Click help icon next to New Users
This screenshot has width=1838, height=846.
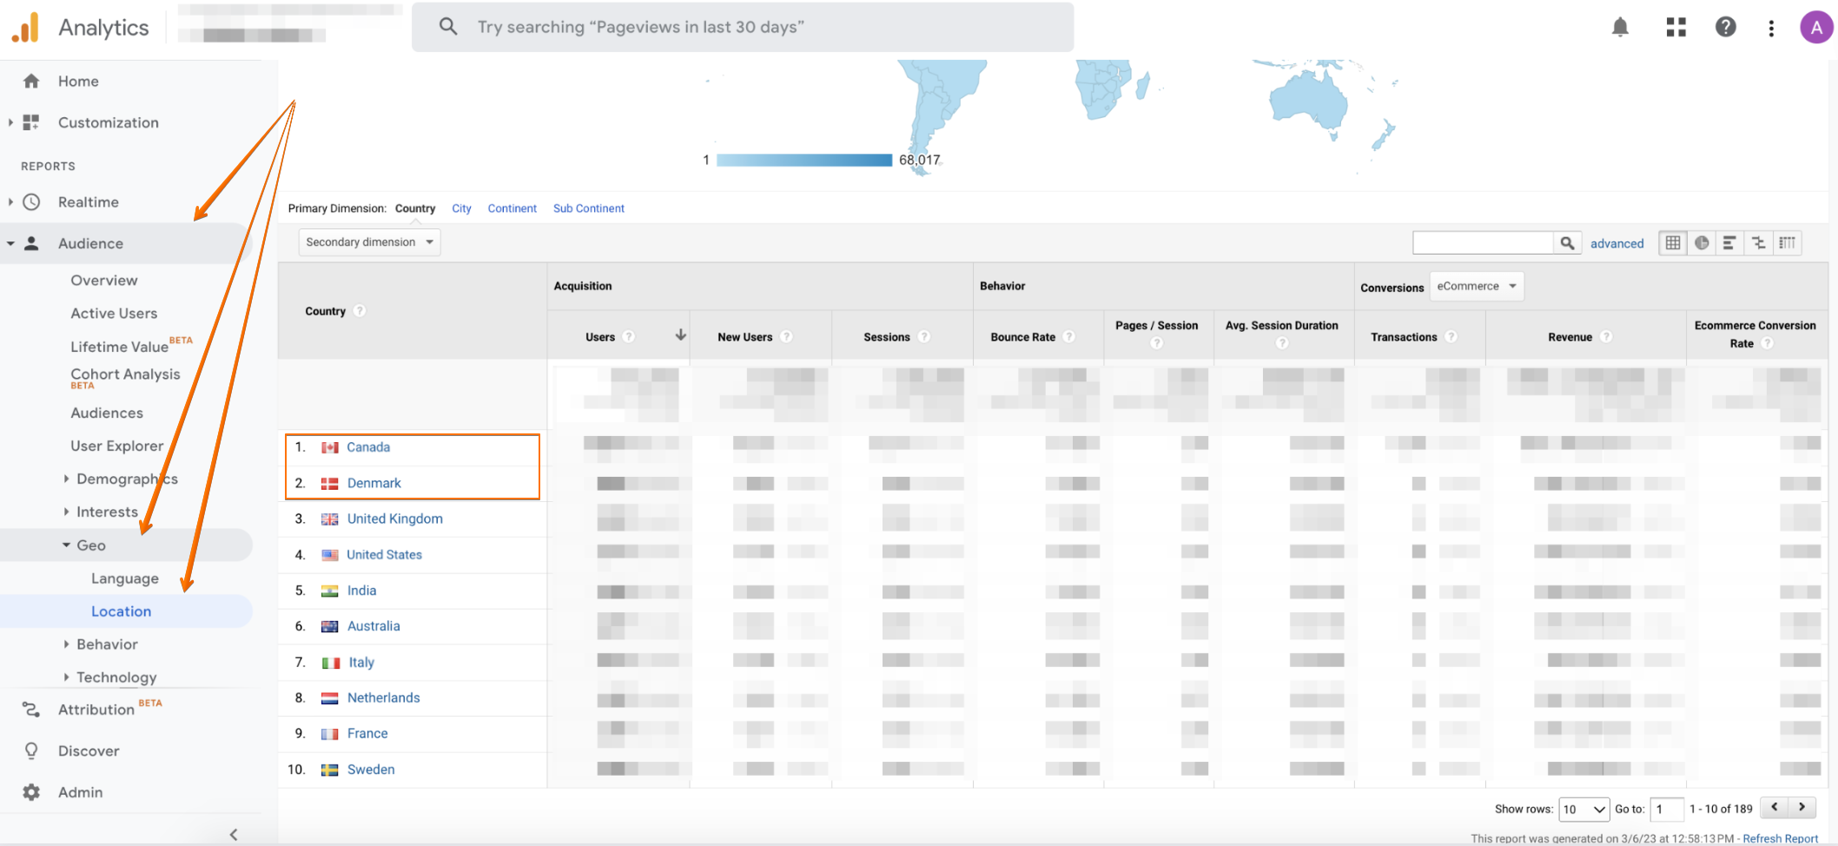[x=786, y=337]
